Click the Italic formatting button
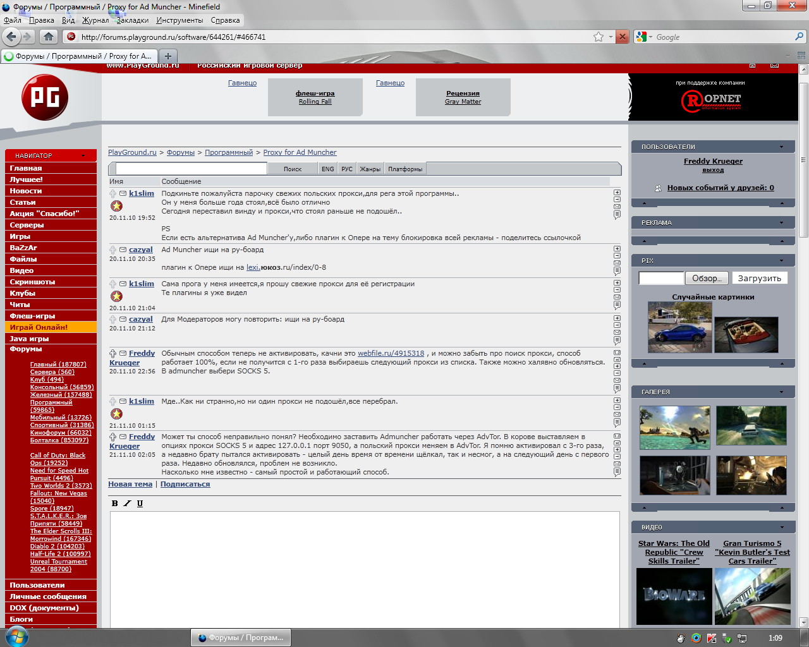Image resolution: width=809 pixels, height=647 pixels. [127, 504]
